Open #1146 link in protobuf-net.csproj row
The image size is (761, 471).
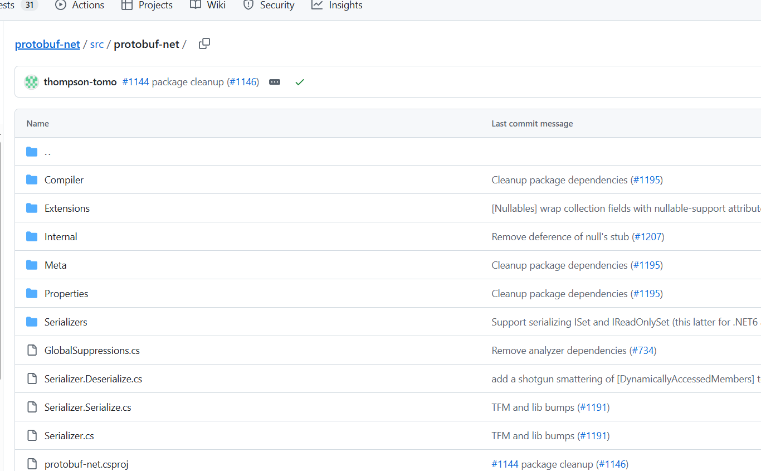[x=612, y=464]
